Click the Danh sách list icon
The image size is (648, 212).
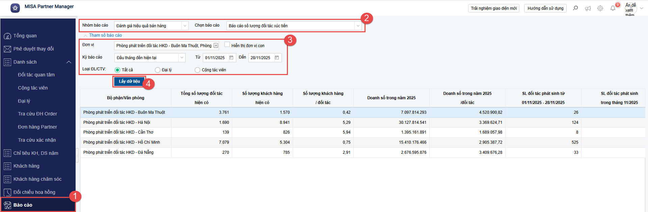click(x=7, y=62)
